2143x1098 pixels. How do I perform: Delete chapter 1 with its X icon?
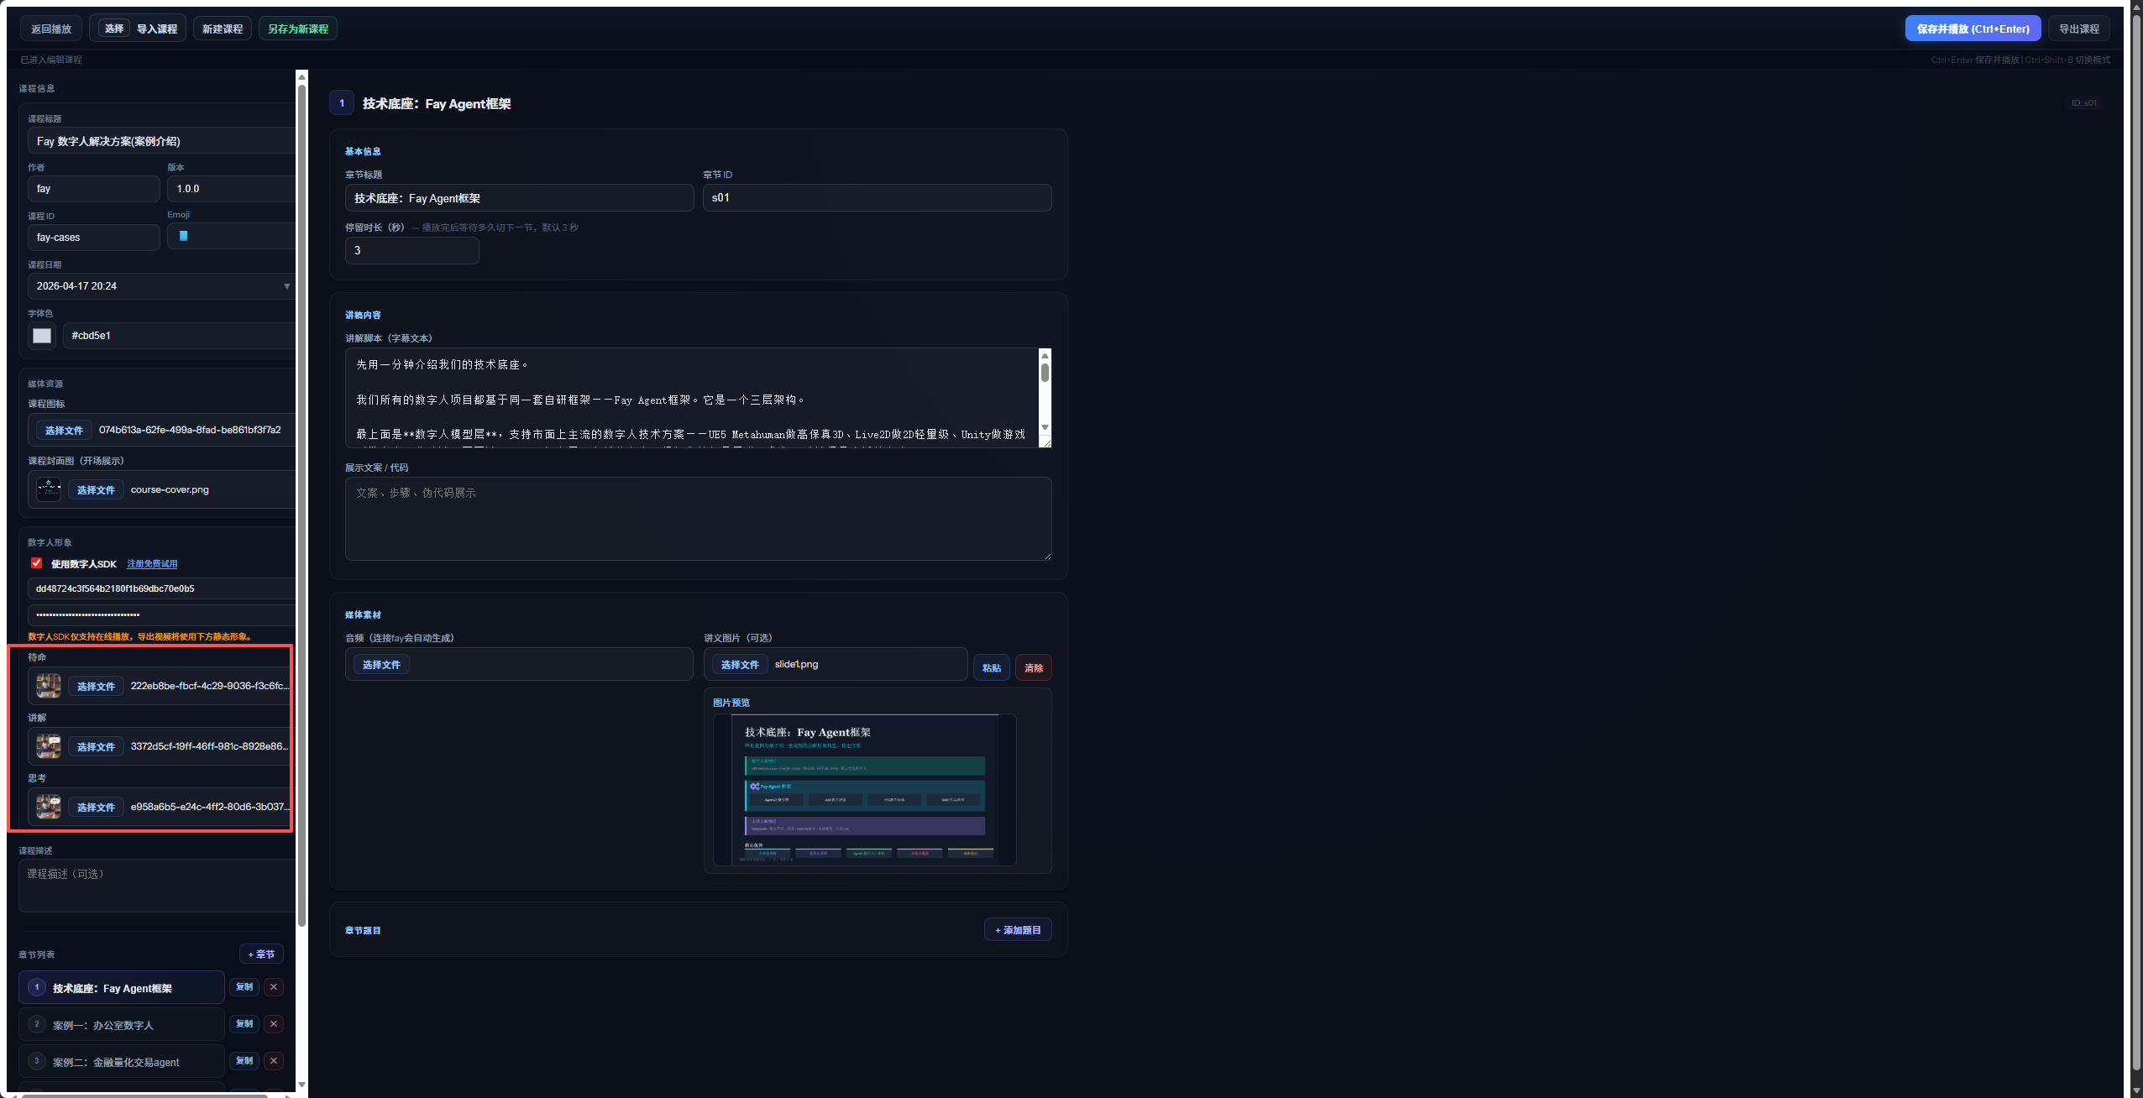pyautogui.click(x=274, y=987)
